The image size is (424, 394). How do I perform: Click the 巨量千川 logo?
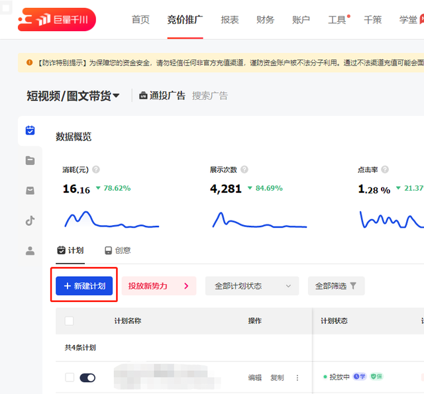coord(57,19)
